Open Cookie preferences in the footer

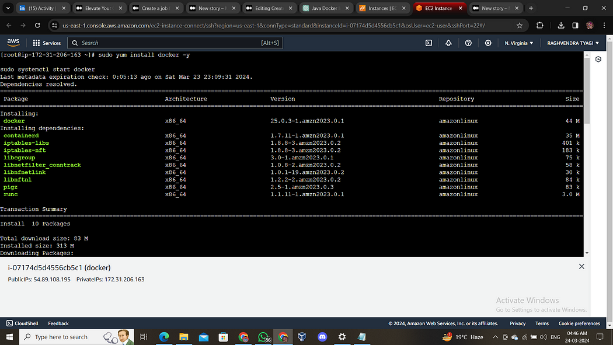[579, 323]
